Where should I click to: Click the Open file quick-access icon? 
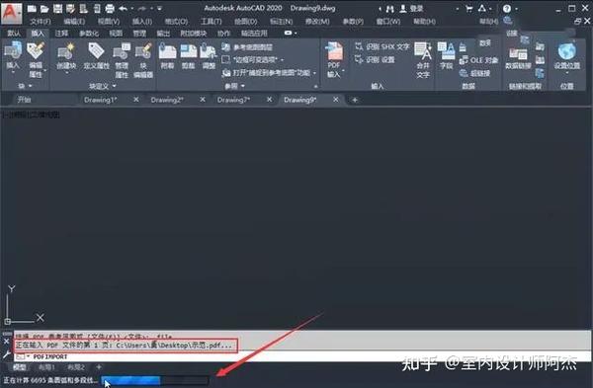(44, 8)
